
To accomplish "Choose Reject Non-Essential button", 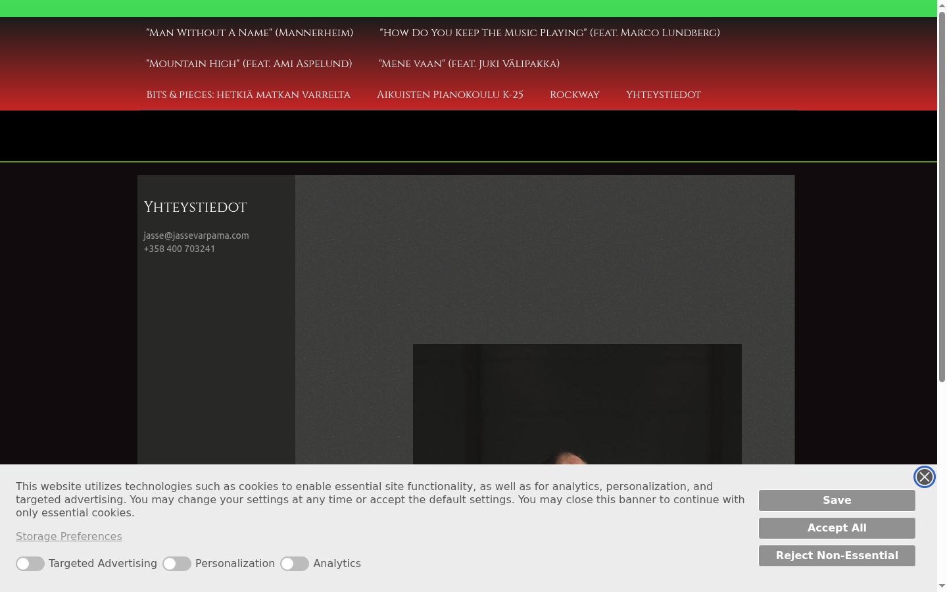I will pyautogui.click(x=837, y=556).
